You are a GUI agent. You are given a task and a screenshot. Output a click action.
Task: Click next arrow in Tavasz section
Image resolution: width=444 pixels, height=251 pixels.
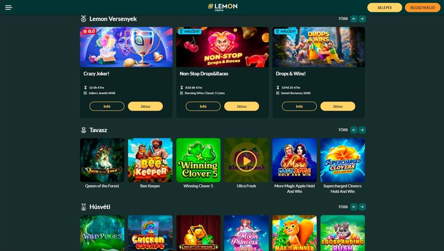[362, 130]
